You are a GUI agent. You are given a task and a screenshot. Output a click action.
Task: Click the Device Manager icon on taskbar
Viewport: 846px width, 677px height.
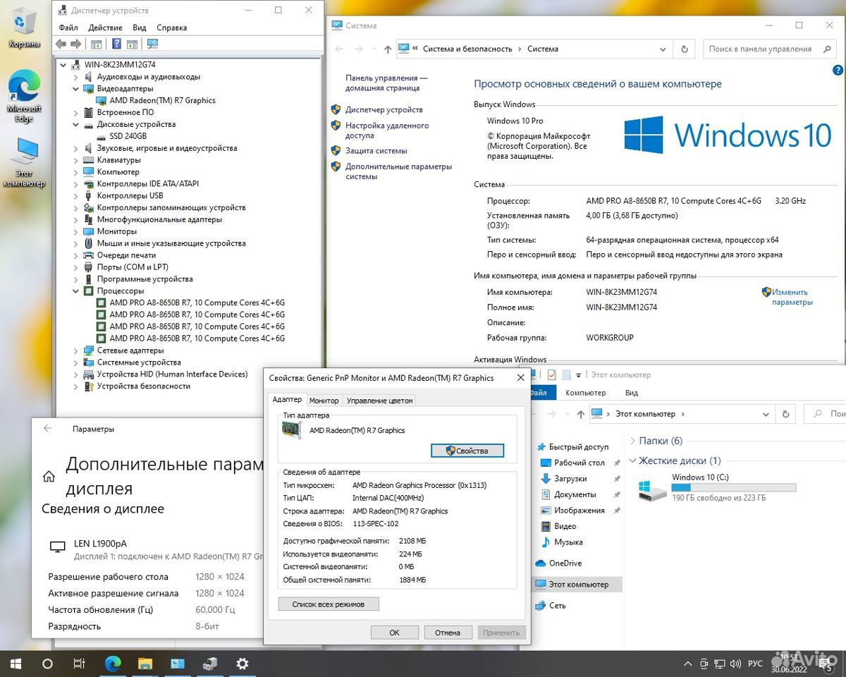coord(210,664)
